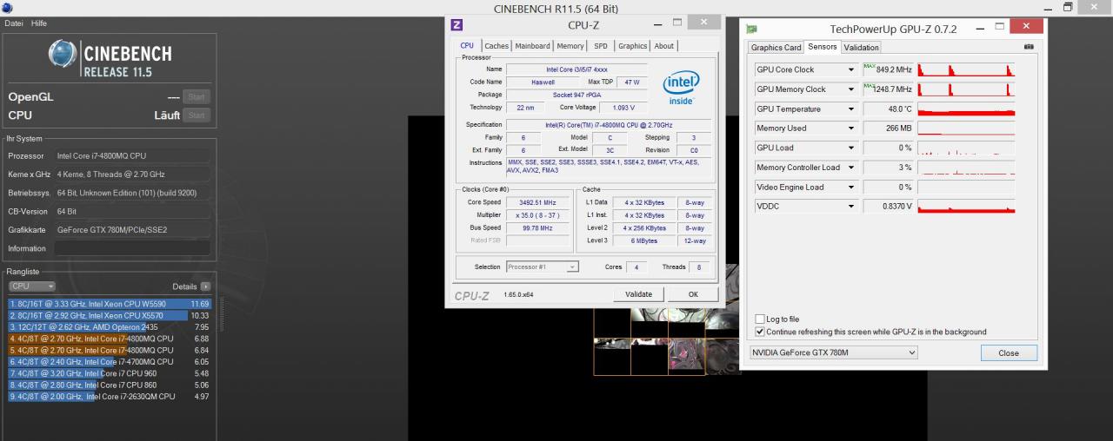Click the GPU-Z screenshot camera icon
Screen dimensions: 1113x441
point(1030,46)
